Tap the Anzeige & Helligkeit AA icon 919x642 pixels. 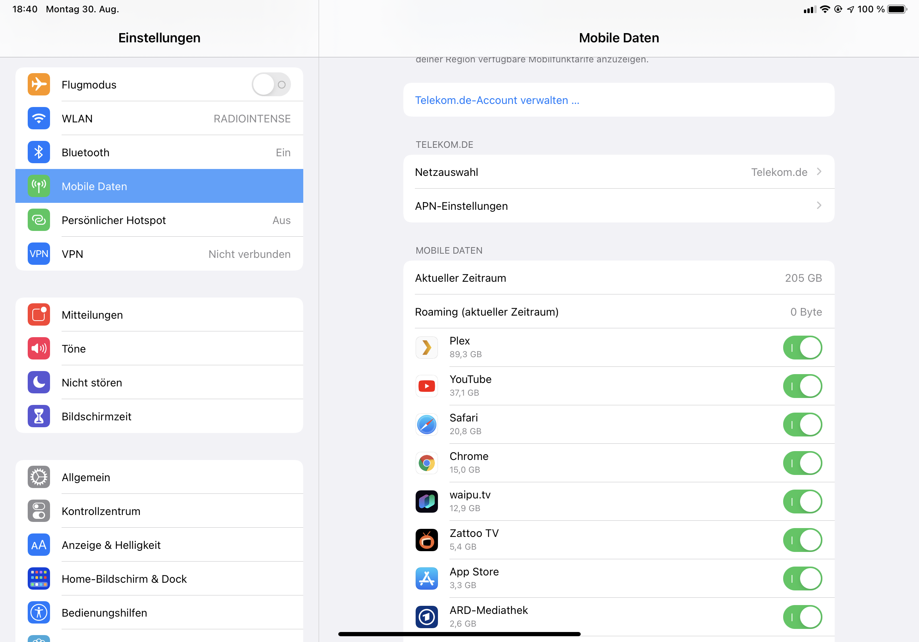point(39,545)
